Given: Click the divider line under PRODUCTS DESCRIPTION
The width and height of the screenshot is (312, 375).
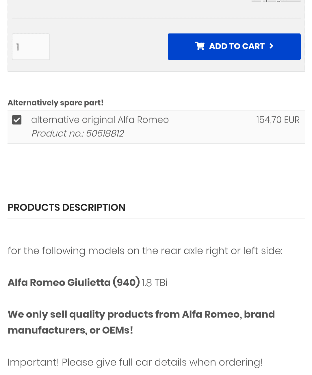Looking at the screenshot, I should click(156, 219).
